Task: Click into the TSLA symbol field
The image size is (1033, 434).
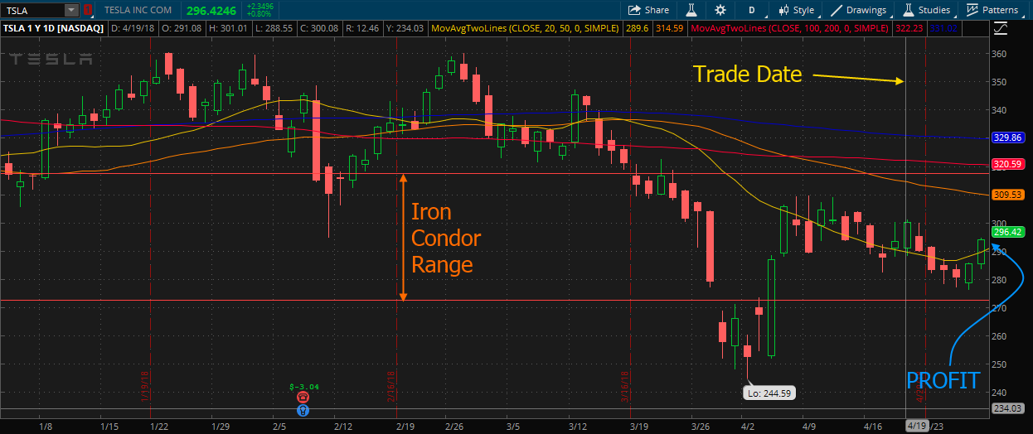Action: click(x=33, y=11)
